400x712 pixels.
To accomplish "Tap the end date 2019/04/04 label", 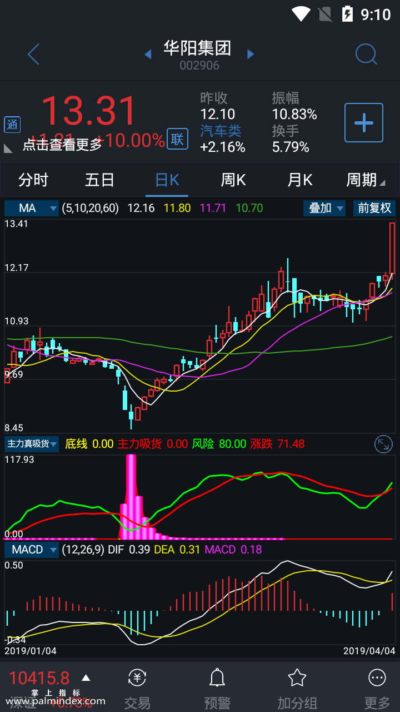I will tap(369, 650).
